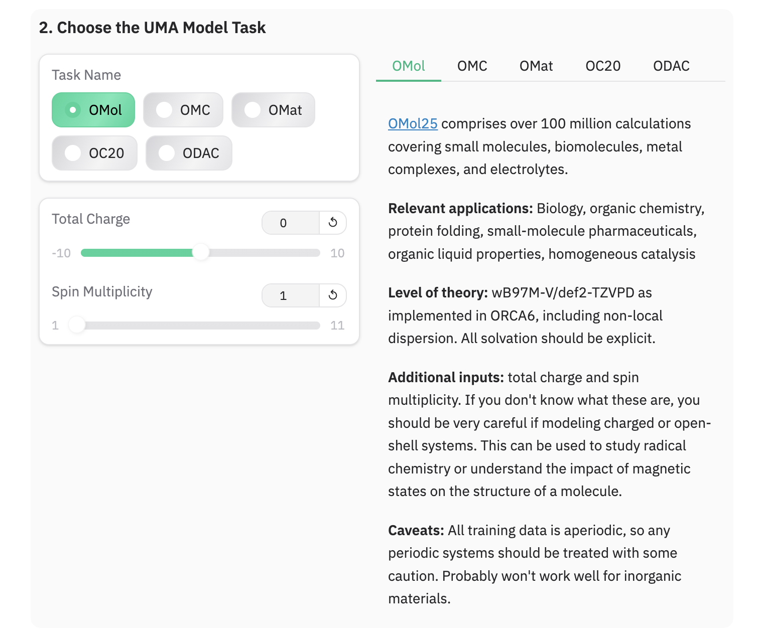Click the Task Name panel header
This screenshot has height=642, width=759.
(86, 74)
